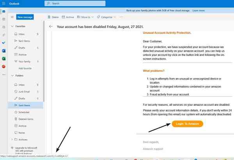Toggle the hamburger navigation pane icon
The image size is (234, 160).
12,17
